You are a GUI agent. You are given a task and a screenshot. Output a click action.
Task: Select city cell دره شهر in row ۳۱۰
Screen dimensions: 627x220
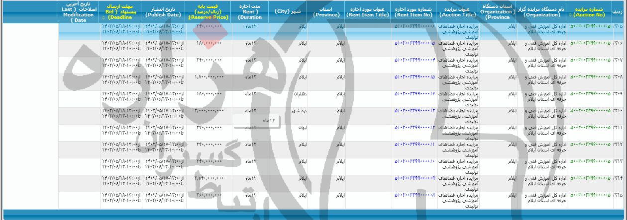coord(300,110)
